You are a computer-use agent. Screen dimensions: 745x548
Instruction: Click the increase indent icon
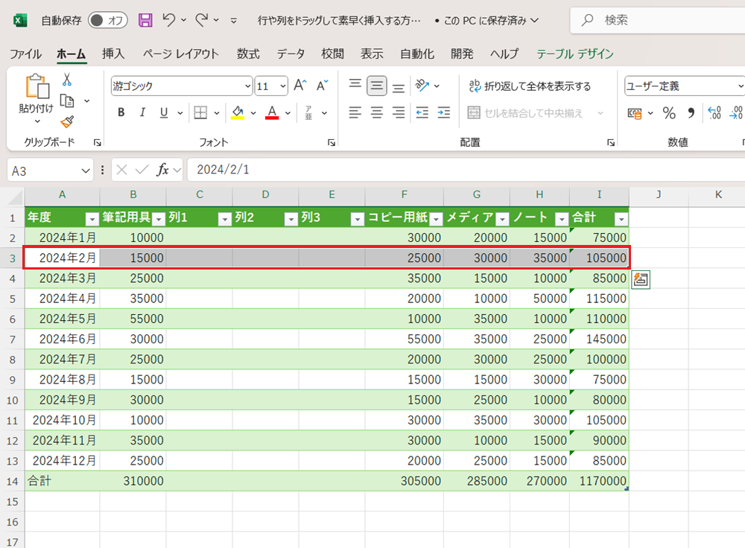[x=444, y=112]
